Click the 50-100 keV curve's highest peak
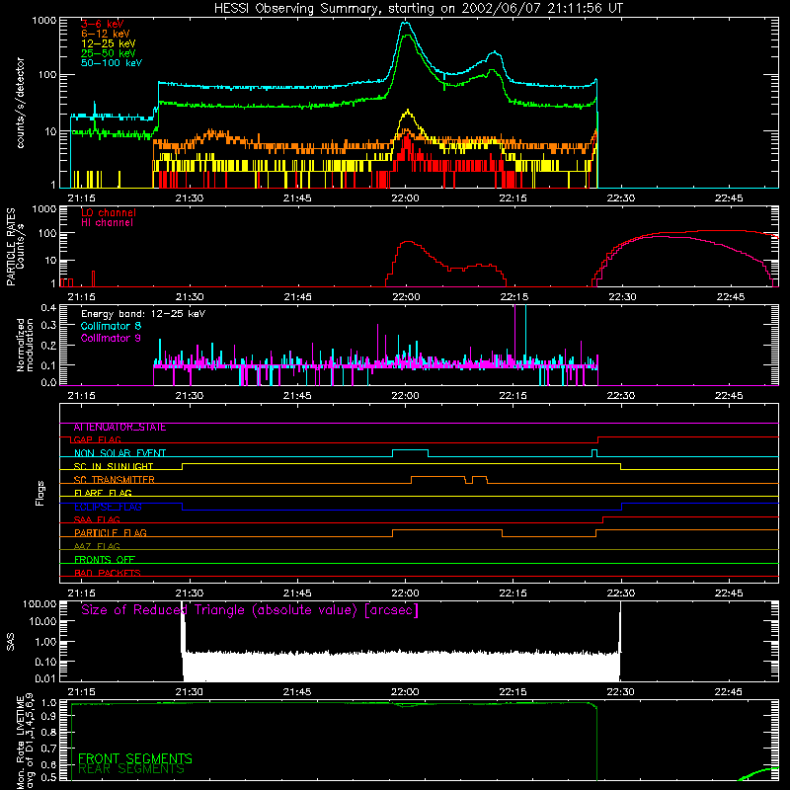790x790 pixels. (406, 23)
